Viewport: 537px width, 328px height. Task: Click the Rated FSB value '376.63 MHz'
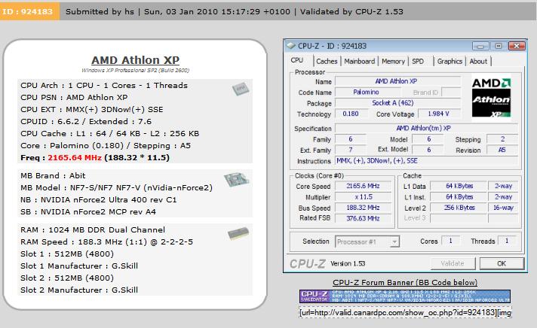pos(363,218)
